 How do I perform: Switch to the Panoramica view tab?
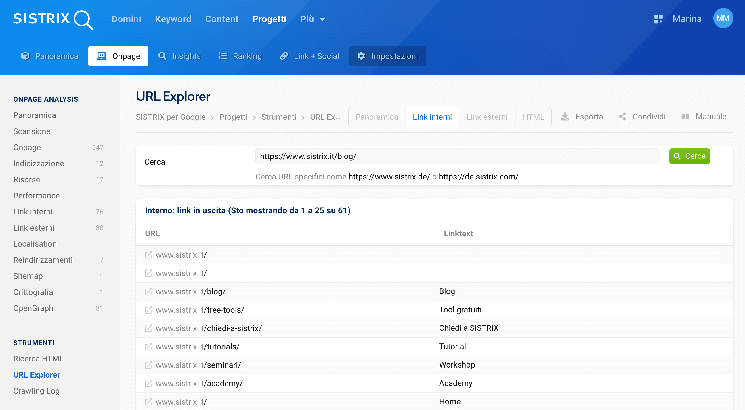coord(377,117)
